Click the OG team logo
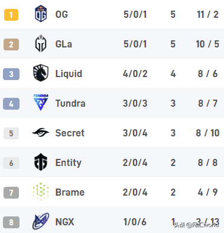Image resolution: width=224 pixels, height=233 pixels. (41, 14)
